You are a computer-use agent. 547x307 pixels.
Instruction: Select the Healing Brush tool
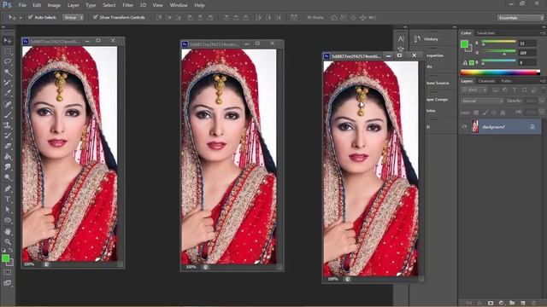click(8, 104)
